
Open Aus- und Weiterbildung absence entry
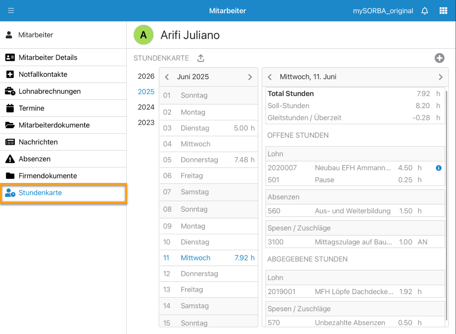pyautogui.click(x=352, y=211)
